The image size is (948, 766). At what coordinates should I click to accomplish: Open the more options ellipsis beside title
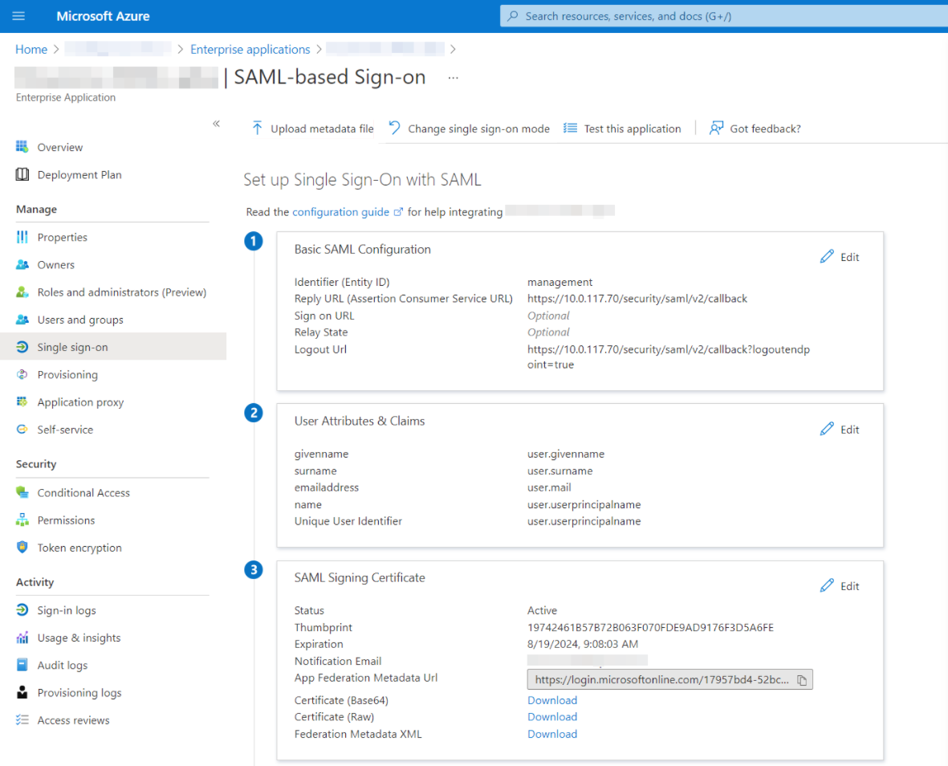pyautogui.click(x=454, y=78)
